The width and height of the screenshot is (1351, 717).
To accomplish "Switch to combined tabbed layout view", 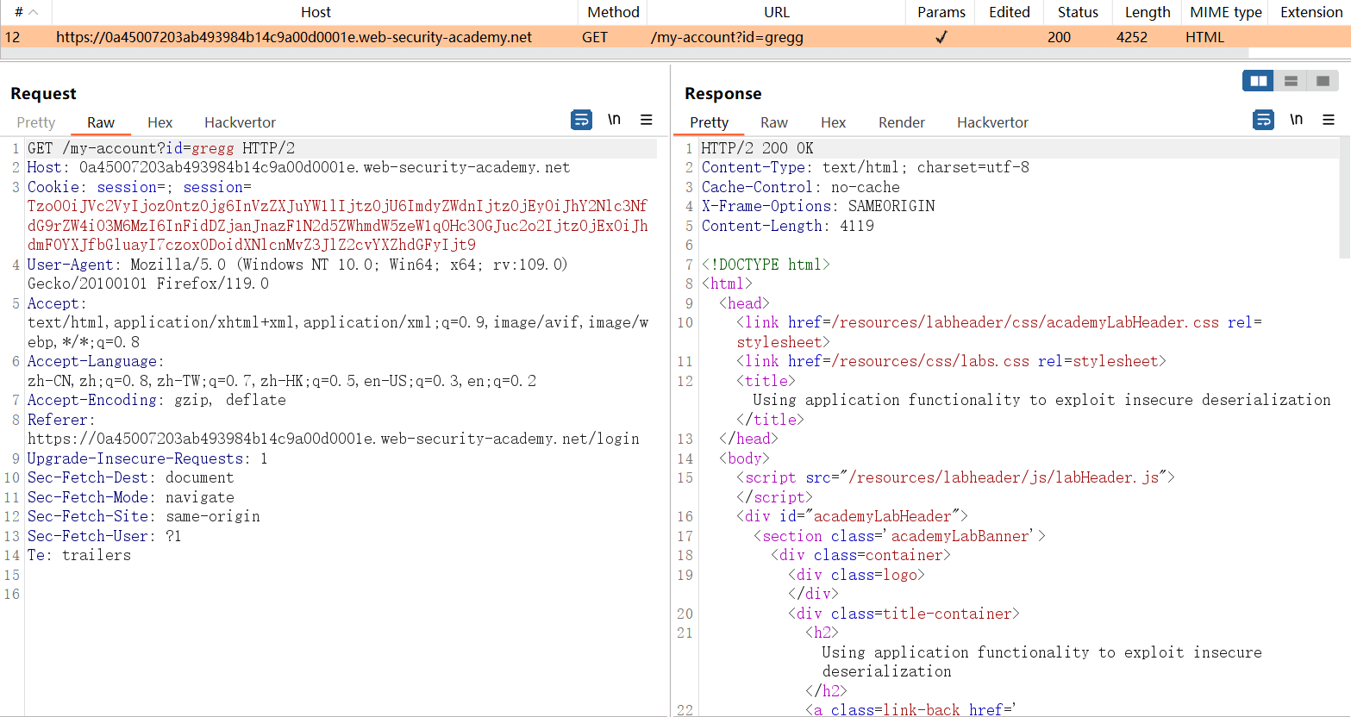I will click(x=1323, y=81).
